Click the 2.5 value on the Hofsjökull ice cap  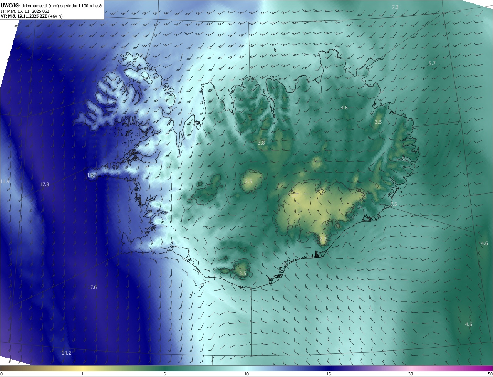(248, 182)
